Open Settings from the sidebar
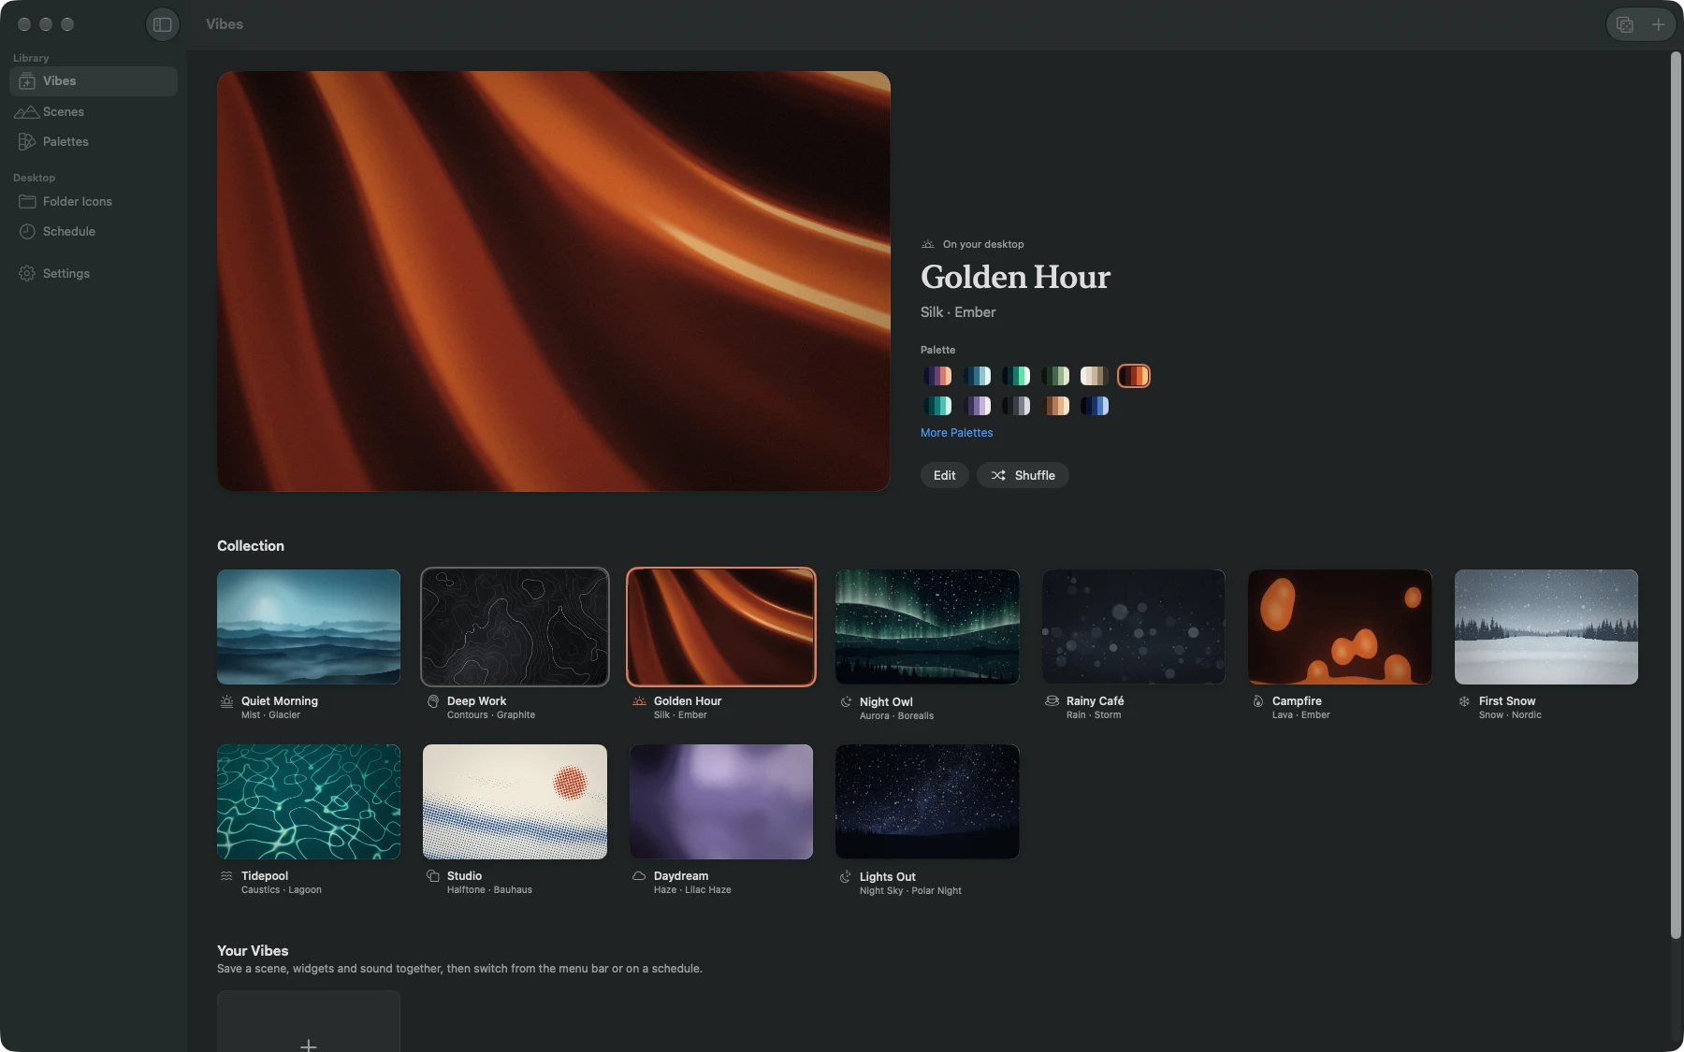The height and width of the screenshot is (1052, 1684). 94,273
